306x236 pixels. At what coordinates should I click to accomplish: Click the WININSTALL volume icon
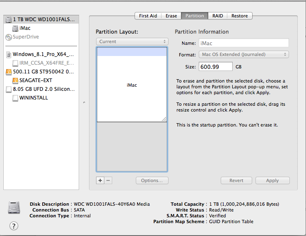[x=15, y=98]
